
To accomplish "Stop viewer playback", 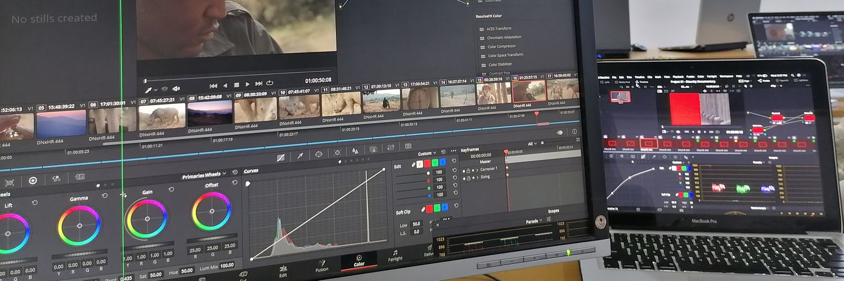I will click(236, 85).
